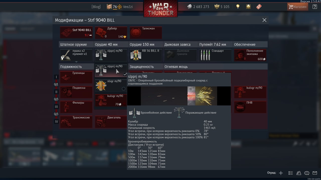This screenshot has height=180, width=321.
Task: Select the Подвеска modification
Action: tap(76, 92)
